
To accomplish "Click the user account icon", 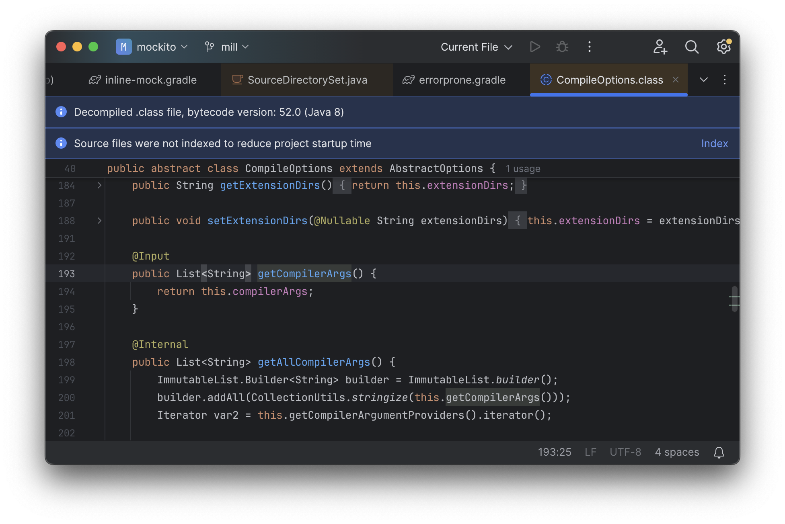I will (x=660, y=47).
